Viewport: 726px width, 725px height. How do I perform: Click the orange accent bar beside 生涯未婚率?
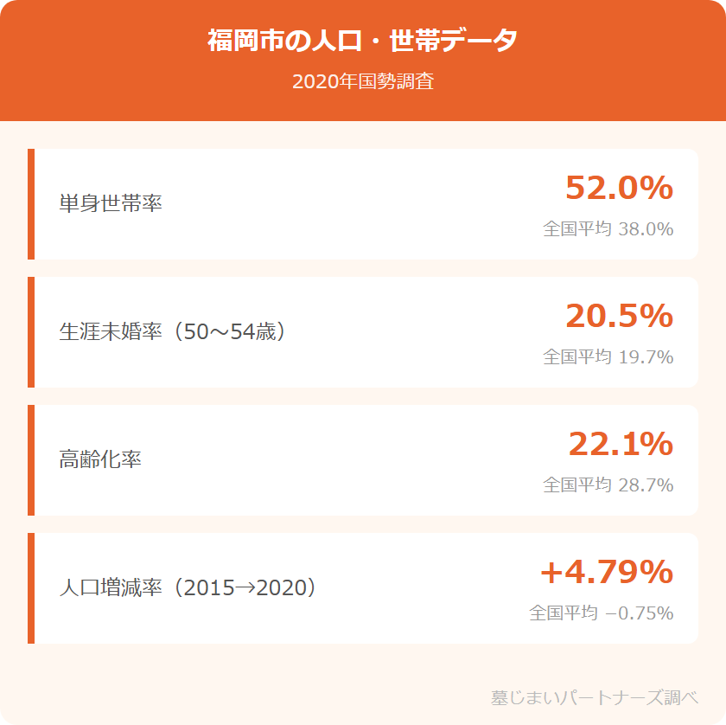31,332
